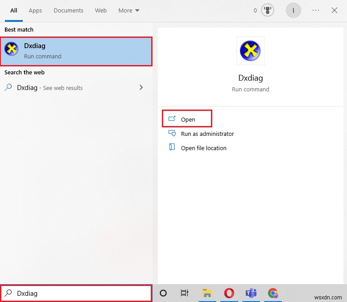Screen dimensions: 347x302
Task: Switch to the Apps search tab
Action: [35, 10]
